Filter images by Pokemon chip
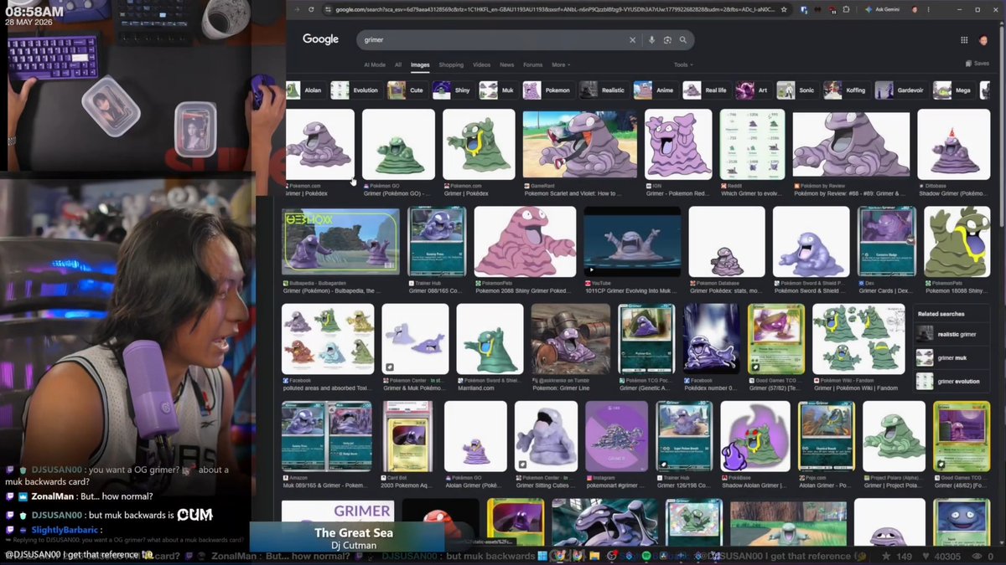This screenshot has height=565, width=1006. 548,90
